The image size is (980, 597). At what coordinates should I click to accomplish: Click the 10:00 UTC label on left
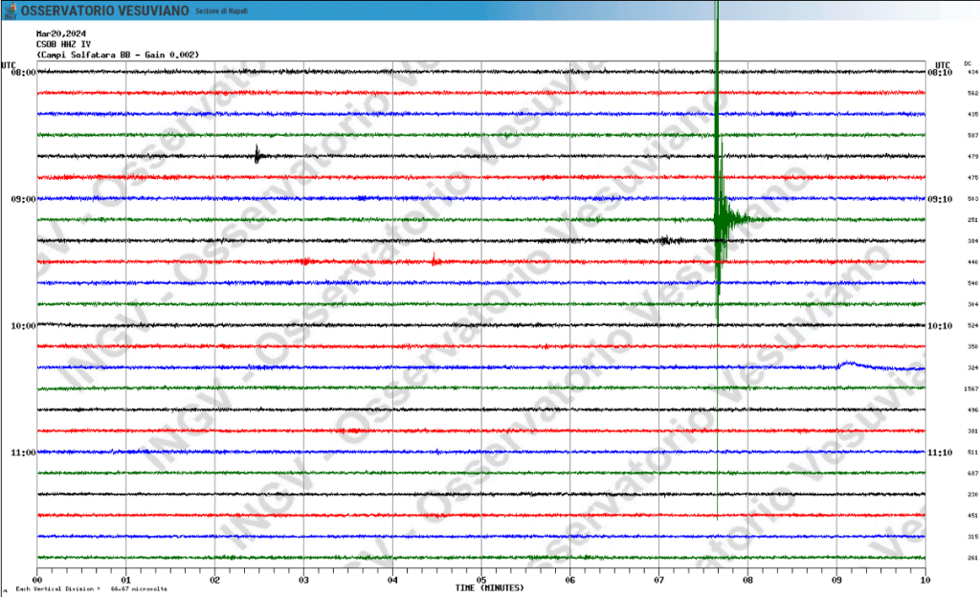(x=23, y=326)
